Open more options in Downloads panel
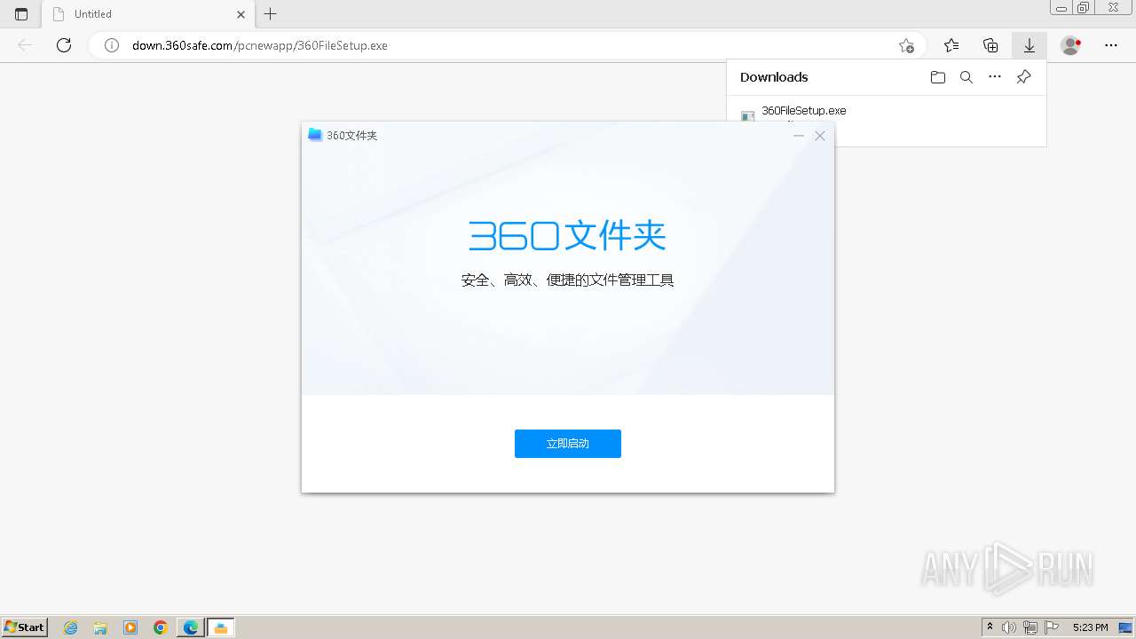This screenshot has height=639, width=1136. pos(995,77)
